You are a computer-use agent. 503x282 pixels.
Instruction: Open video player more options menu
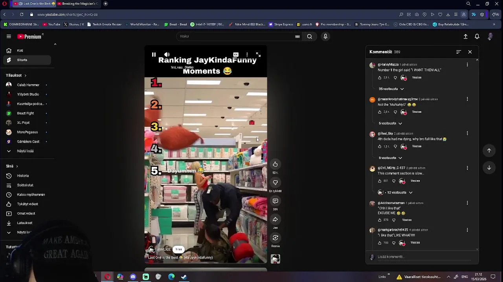247,55
